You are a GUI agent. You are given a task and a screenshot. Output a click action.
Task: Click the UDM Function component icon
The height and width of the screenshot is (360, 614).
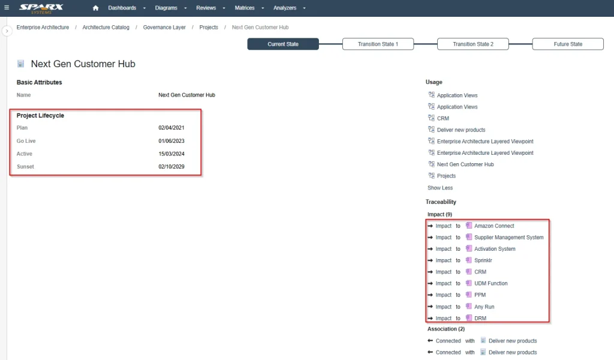click(469, 283)
